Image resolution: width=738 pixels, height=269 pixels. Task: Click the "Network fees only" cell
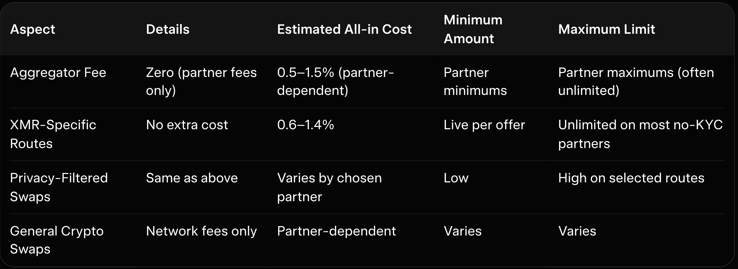coord(201,231)
